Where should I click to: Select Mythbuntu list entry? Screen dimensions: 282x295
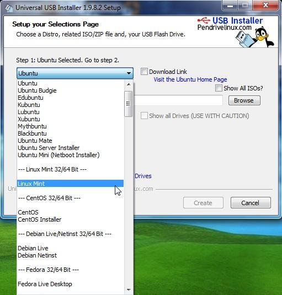pyautogui.click(x=70, y=126)
